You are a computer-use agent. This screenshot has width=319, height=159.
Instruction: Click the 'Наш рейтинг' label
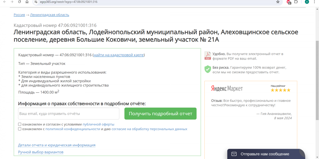tap(278, 86)
